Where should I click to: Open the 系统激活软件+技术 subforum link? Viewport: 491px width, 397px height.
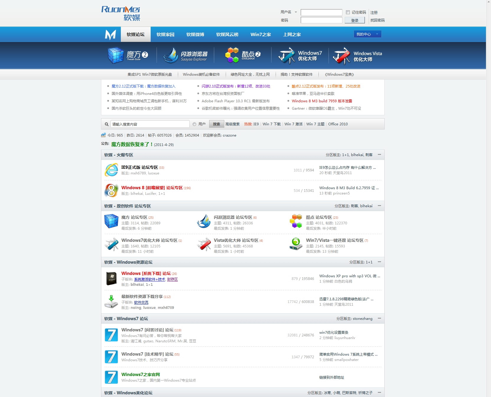click(149, 279)
